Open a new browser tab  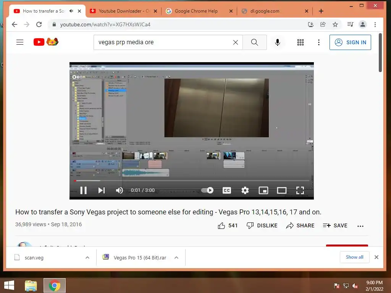click(321, 11)
